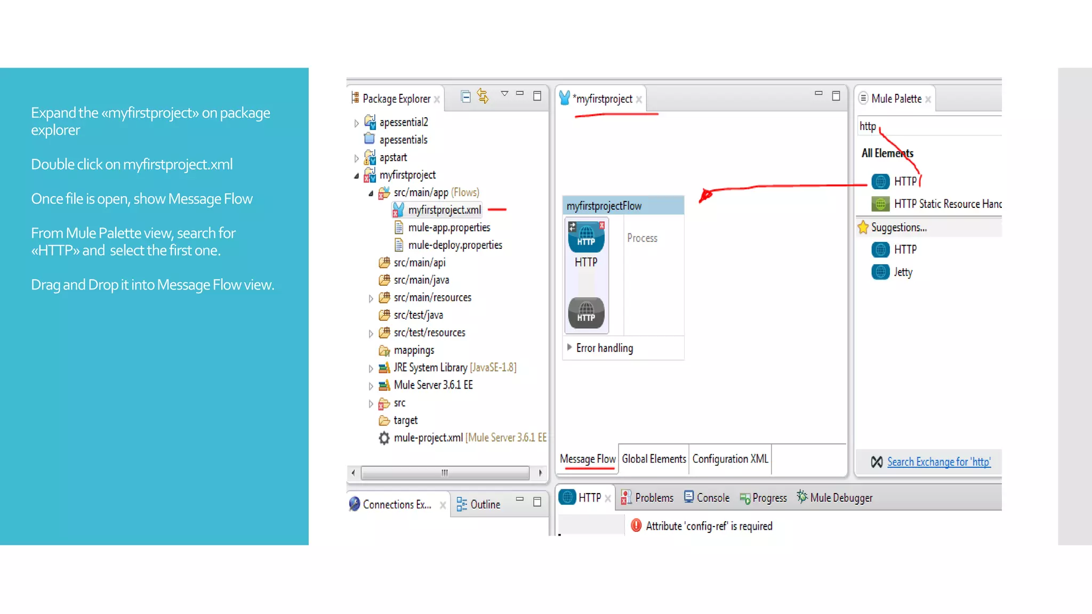Expand Mule Server 3.6.1 EE node

(x=371, y=386)
